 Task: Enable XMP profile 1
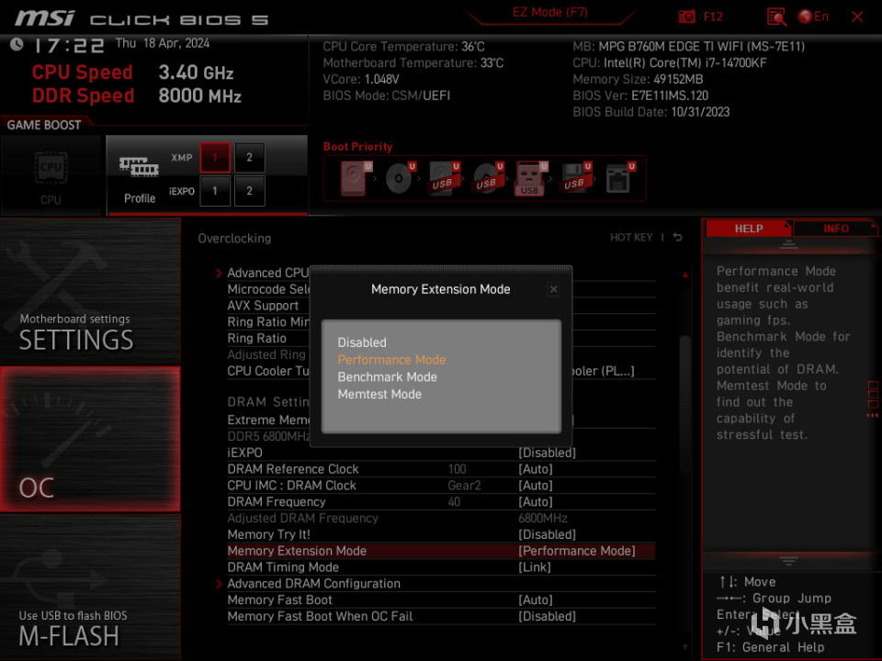click(x=215, y=157)
